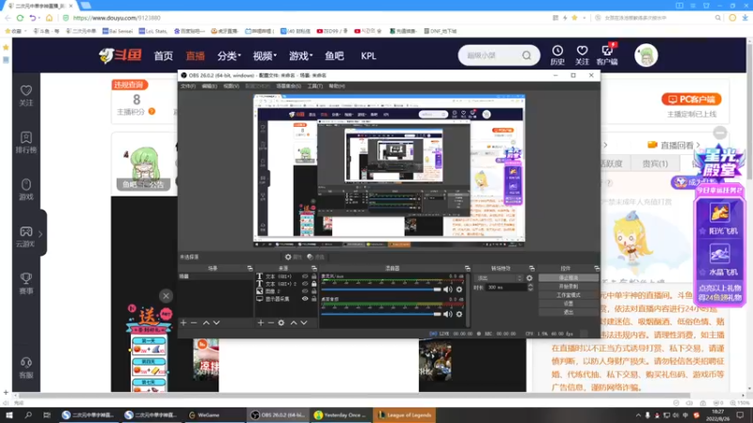
Task: Pop out the Controls dock panel
Action: [597, 268]
